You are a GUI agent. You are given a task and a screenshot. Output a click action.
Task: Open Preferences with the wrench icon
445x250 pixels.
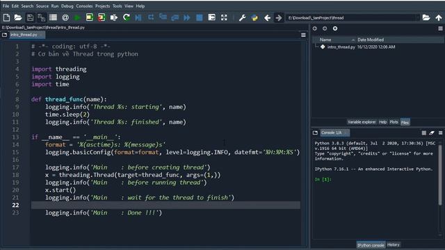tap(242, 17)
